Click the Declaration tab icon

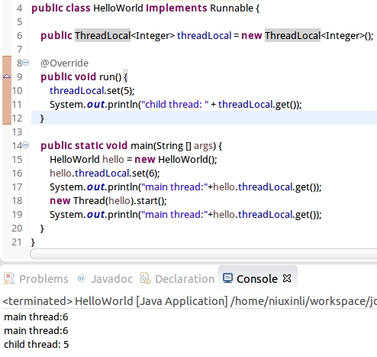click(x=146, y=278)
